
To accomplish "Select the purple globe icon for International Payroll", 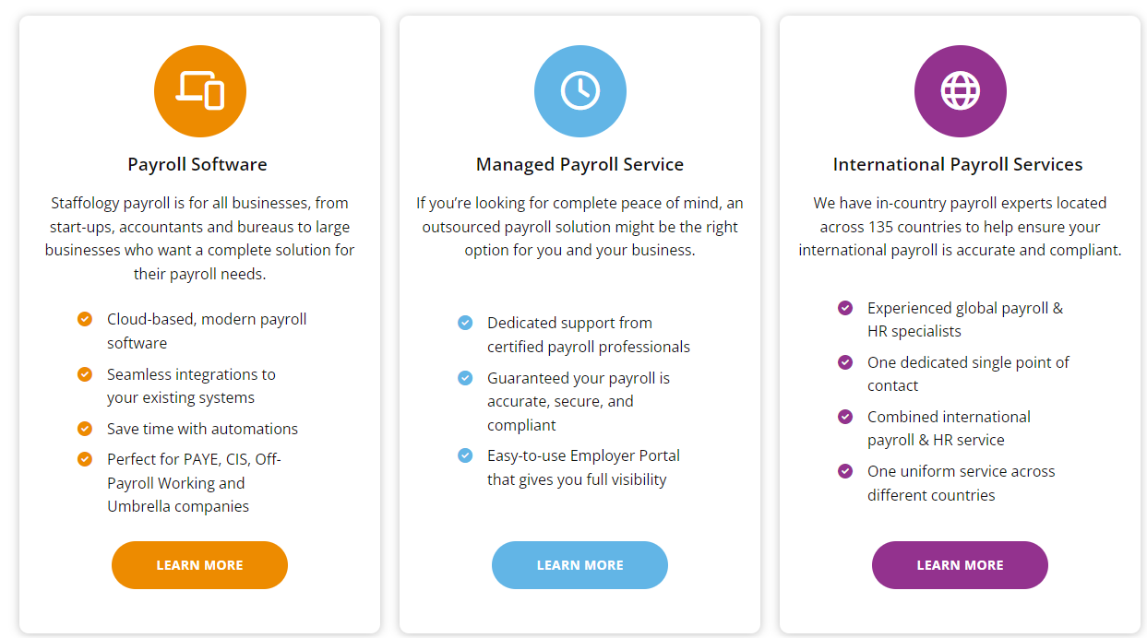I will (x=960, y=90).
